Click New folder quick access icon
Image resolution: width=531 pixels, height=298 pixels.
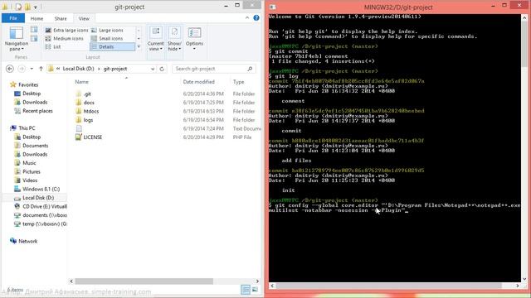pos(27,7)
